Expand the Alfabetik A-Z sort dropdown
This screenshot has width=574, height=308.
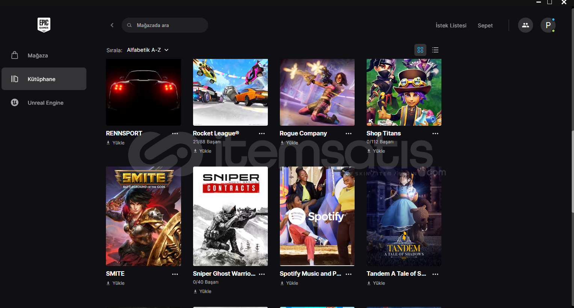tap(148, 50)
